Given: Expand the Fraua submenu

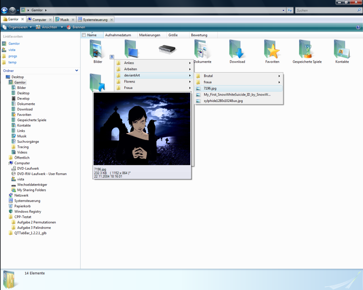Looking at the screenshot, I should pyautogui.click(x=154, y=88).
